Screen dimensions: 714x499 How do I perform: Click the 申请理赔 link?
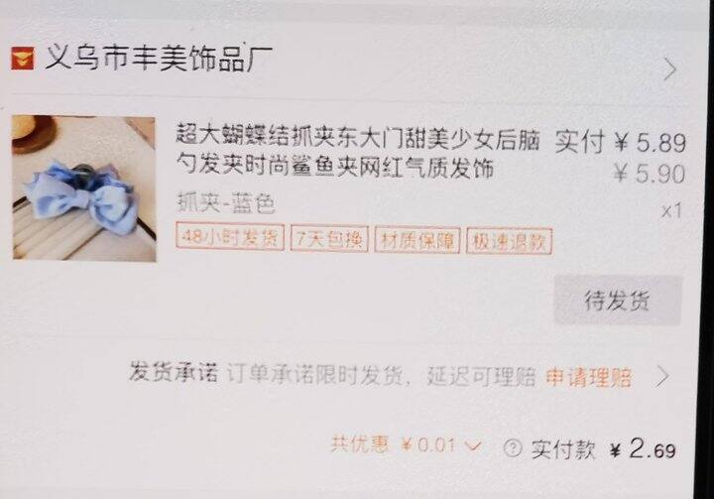pyautogui.click(x=588, y=377)
